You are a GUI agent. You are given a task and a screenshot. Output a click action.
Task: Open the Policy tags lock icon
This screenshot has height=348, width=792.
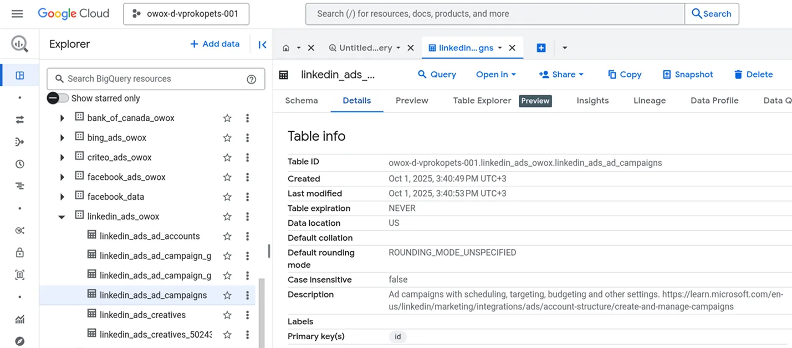[x=19, y=252]
